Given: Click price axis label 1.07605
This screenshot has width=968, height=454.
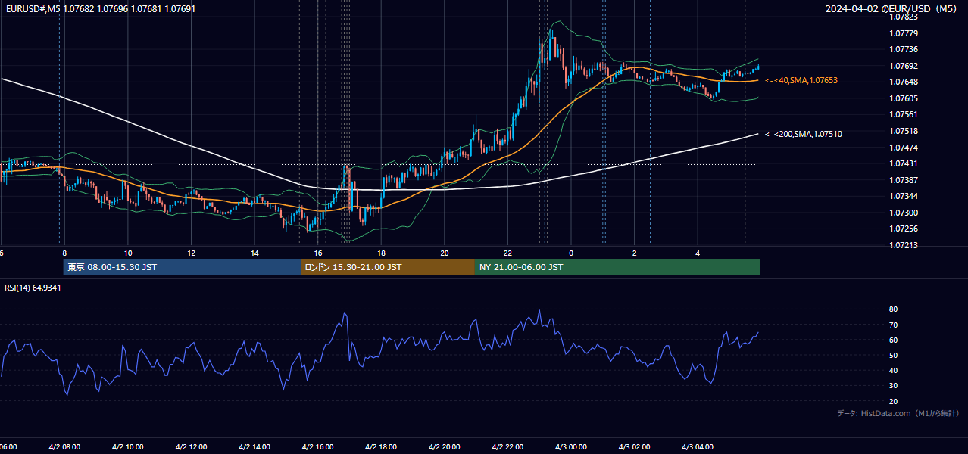Looking at the screenshot, I should point(904,98).
